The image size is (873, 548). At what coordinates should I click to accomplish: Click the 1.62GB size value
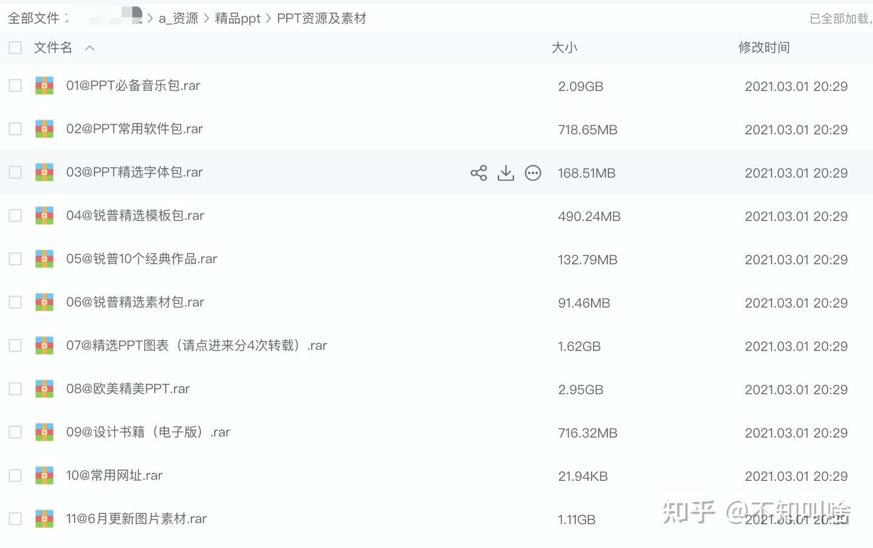click(x=580, y=346)
